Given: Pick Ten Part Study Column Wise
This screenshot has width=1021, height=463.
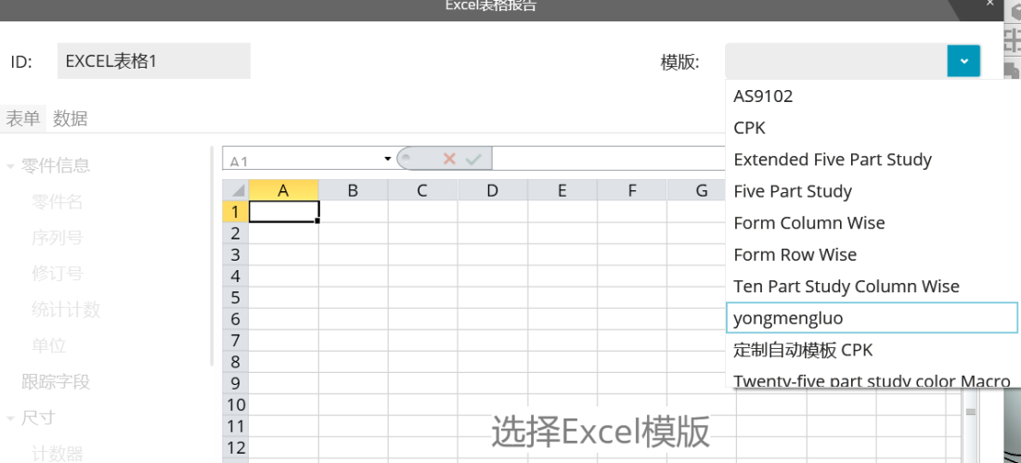Looking at the screenshot, I should pos(872,287).
